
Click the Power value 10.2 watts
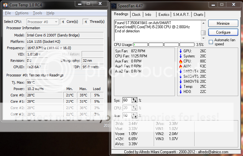point(44,89)
